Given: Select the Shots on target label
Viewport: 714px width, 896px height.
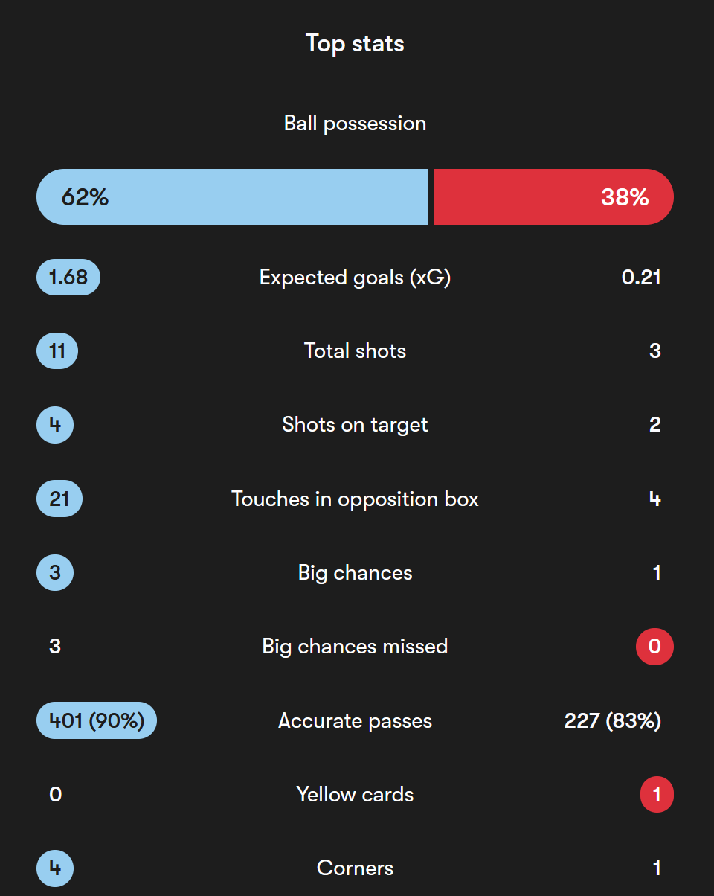Looking at the screenshot, I should click(355, 425).
